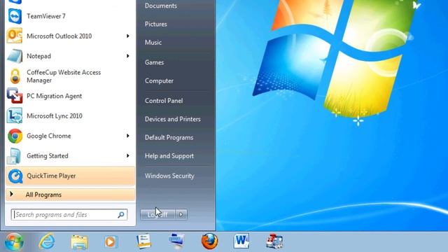Image resolution: width=448 pixels, height=252 pixels.
Task: Open the Pictures library
Action: pyautogui.click(x=156, y=24)
